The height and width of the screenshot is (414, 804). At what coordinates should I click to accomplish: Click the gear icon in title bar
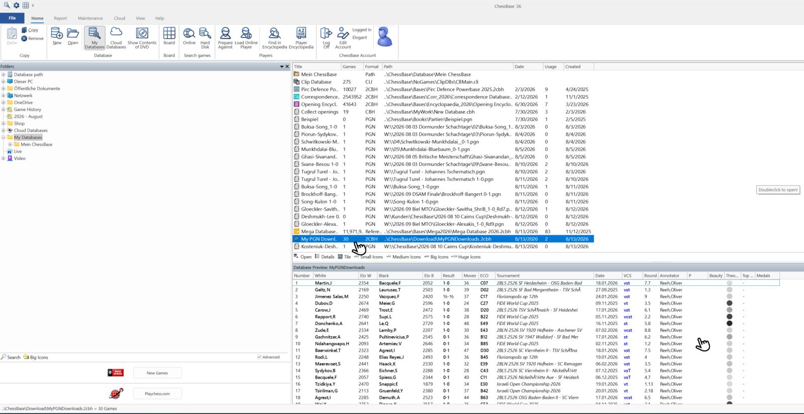tap(16, 6)
